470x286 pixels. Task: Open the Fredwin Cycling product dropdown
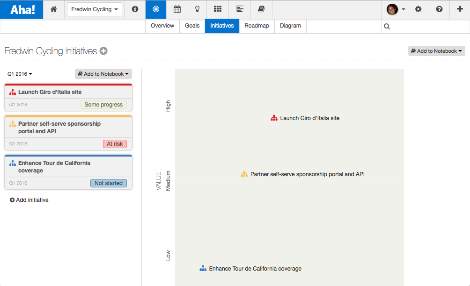[x=95, y=9]
